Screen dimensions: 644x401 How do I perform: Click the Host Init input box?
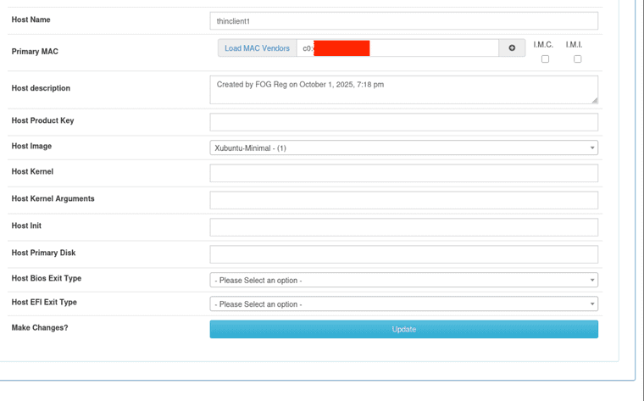click(403, 227)
